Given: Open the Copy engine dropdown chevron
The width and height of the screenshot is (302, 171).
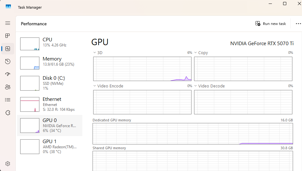Looking at the screenshot, I should click(x=195, y=53).
